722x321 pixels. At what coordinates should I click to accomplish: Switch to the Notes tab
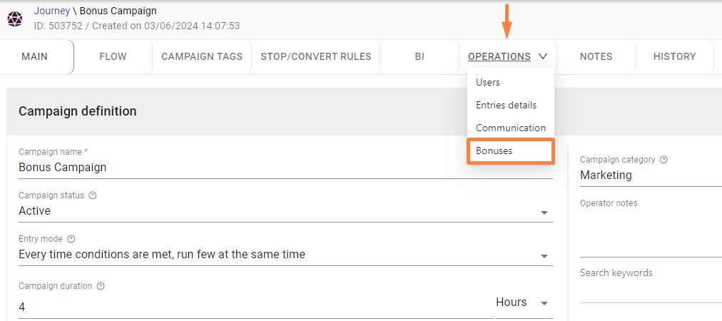coord(596,56)
